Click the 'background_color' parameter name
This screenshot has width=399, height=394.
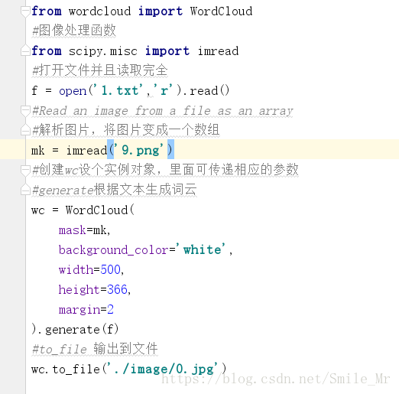[x=114, y=250]
